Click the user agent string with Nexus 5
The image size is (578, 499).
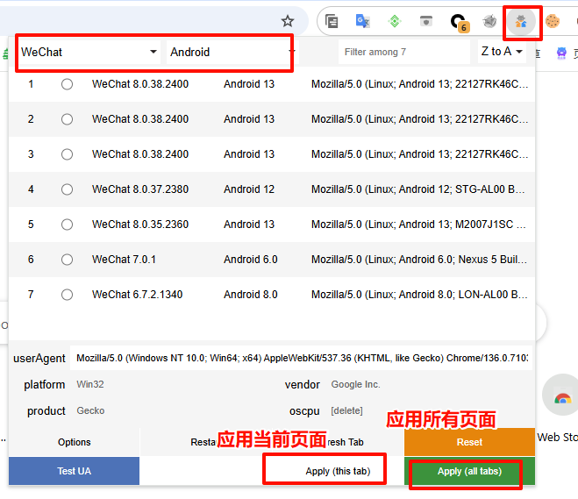tap(419, 260)
